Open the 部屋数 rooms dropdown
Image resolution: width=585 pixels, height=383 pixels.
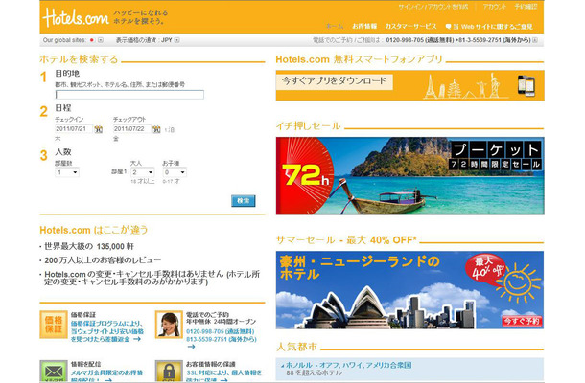[x=67, y=172]
